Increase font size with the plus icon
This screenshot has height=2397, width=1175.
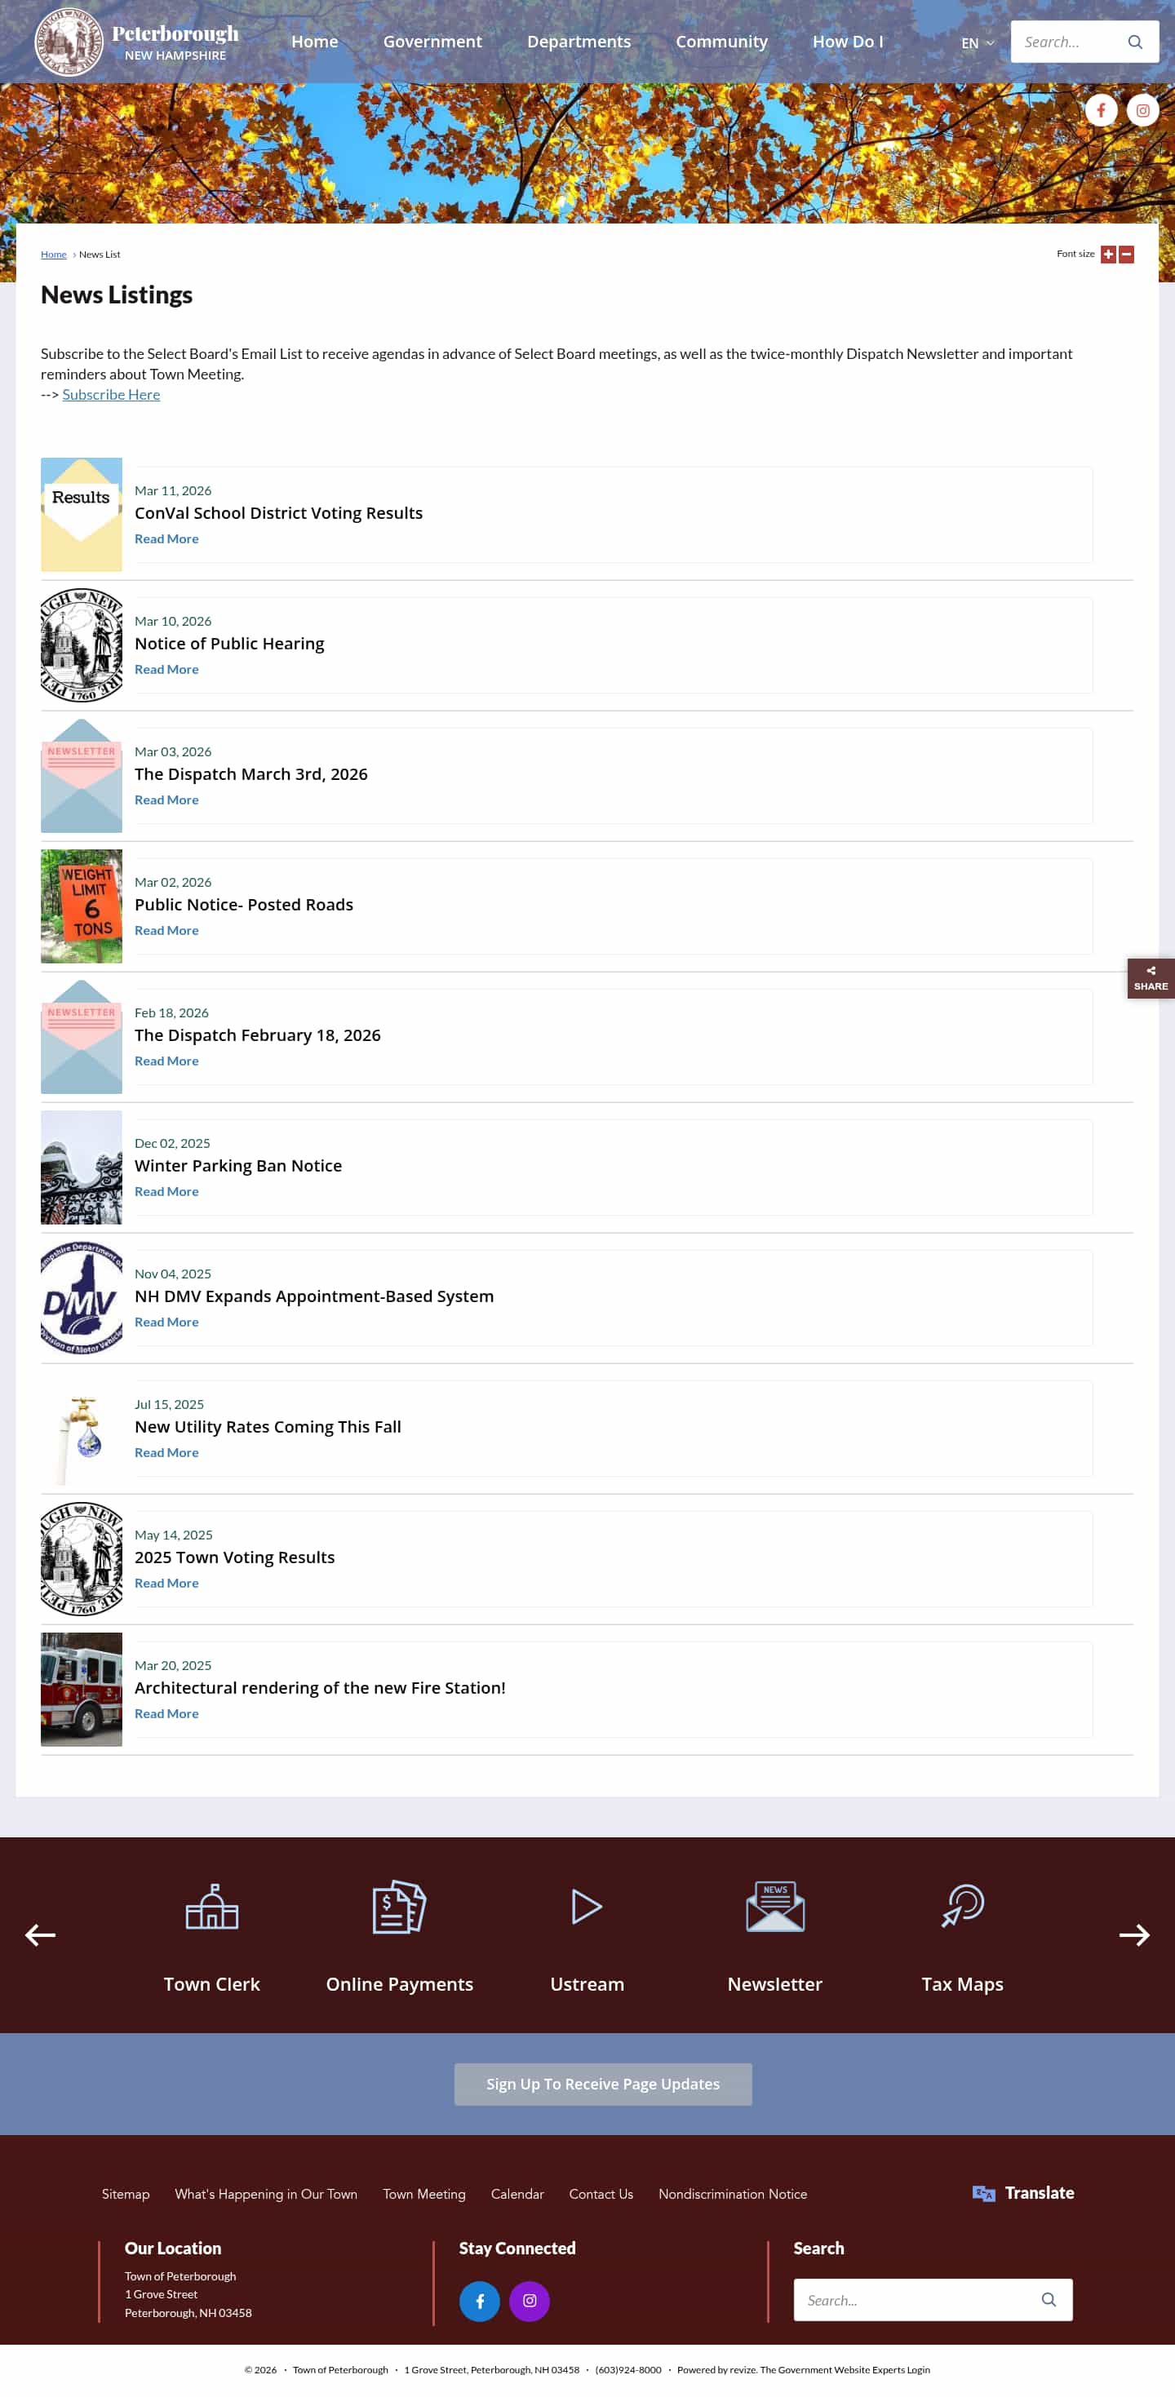[x=1108, y=254]
